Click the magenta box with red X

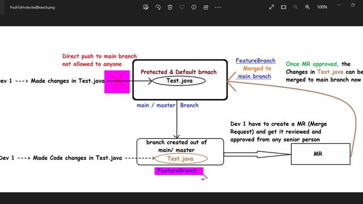tap(117, 82)
